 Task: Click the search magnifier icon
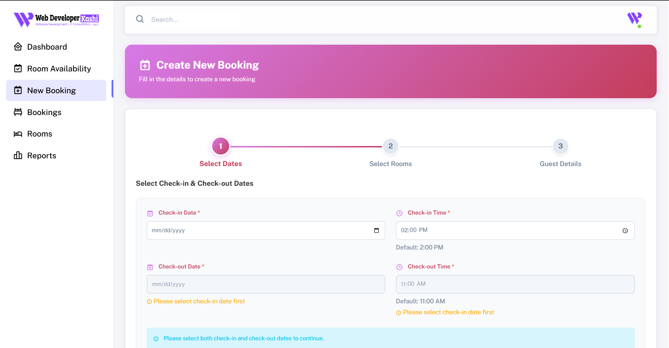click(x=140, y=19)
